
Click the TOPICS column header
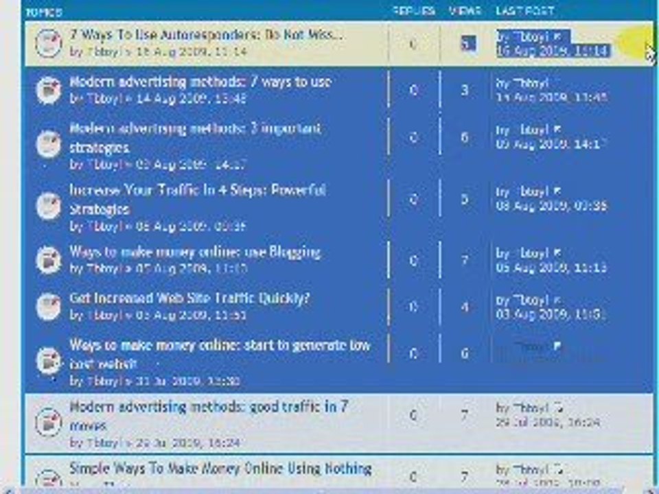click(44, 12)
